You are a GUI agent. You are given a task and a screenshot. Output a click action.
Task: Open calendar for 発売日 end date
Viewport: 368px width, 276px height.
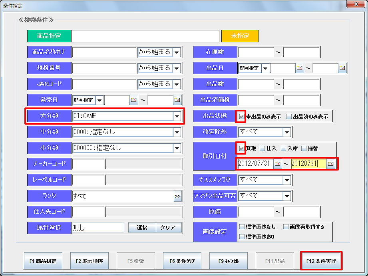pos(177,100)
